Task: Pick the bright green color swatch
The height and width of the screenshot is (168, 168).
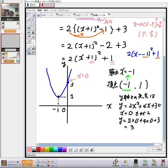Action: (52, 148)
